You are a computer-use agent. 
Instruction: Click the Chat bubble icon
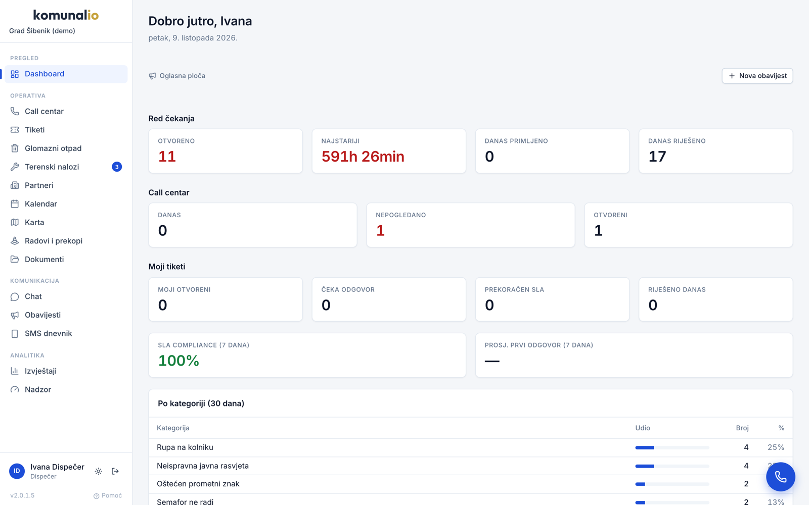pyautogui.click(x=15, y=296)
